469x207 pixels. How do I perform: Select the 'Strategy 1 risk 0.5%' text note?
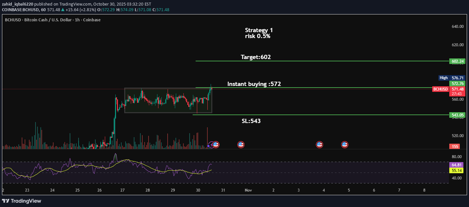[x=259, y=33]
